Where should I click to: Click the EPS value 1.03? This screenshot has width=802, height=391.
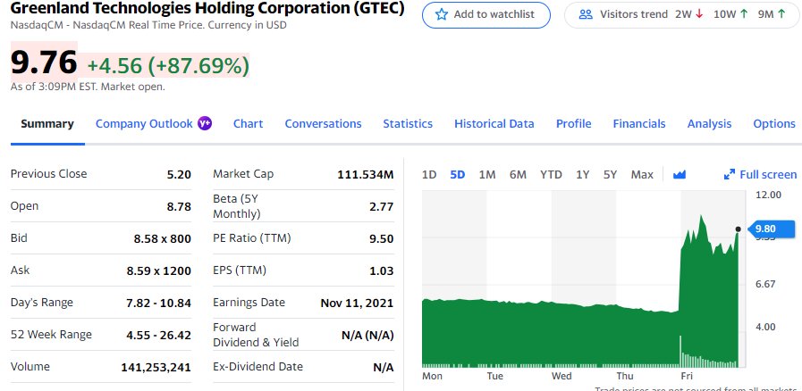pos(382,271)
